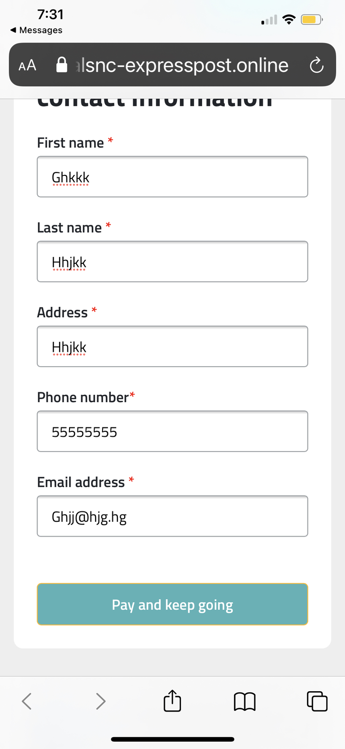The width and height of the screenshot is (345, 749).
Task: Tap the battery status icon
Action: 311,20
